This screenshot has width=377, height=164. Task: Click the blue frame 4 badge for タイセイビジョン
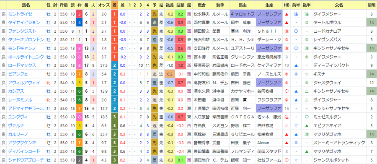tap(80, 23)
